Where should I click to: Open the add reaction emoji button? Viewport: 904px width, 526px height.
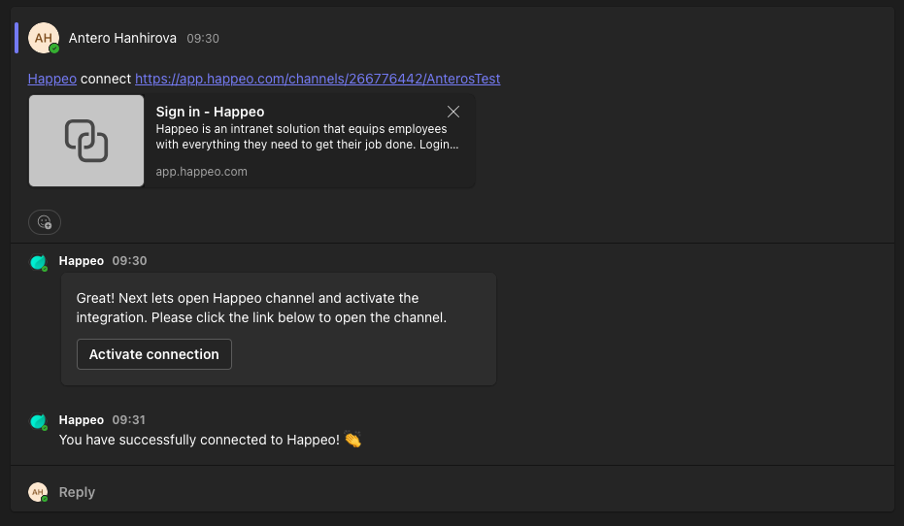(x=45, y=222)
